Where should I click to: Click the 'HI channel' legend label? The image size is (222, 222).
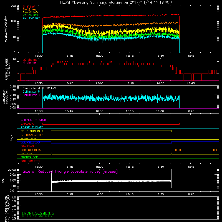coord(30,63)
